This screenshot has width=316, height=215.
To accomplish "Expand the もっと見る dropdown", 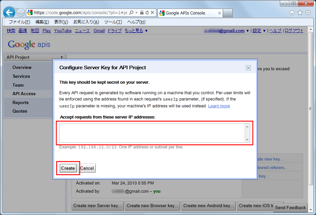I will point(136,31).
